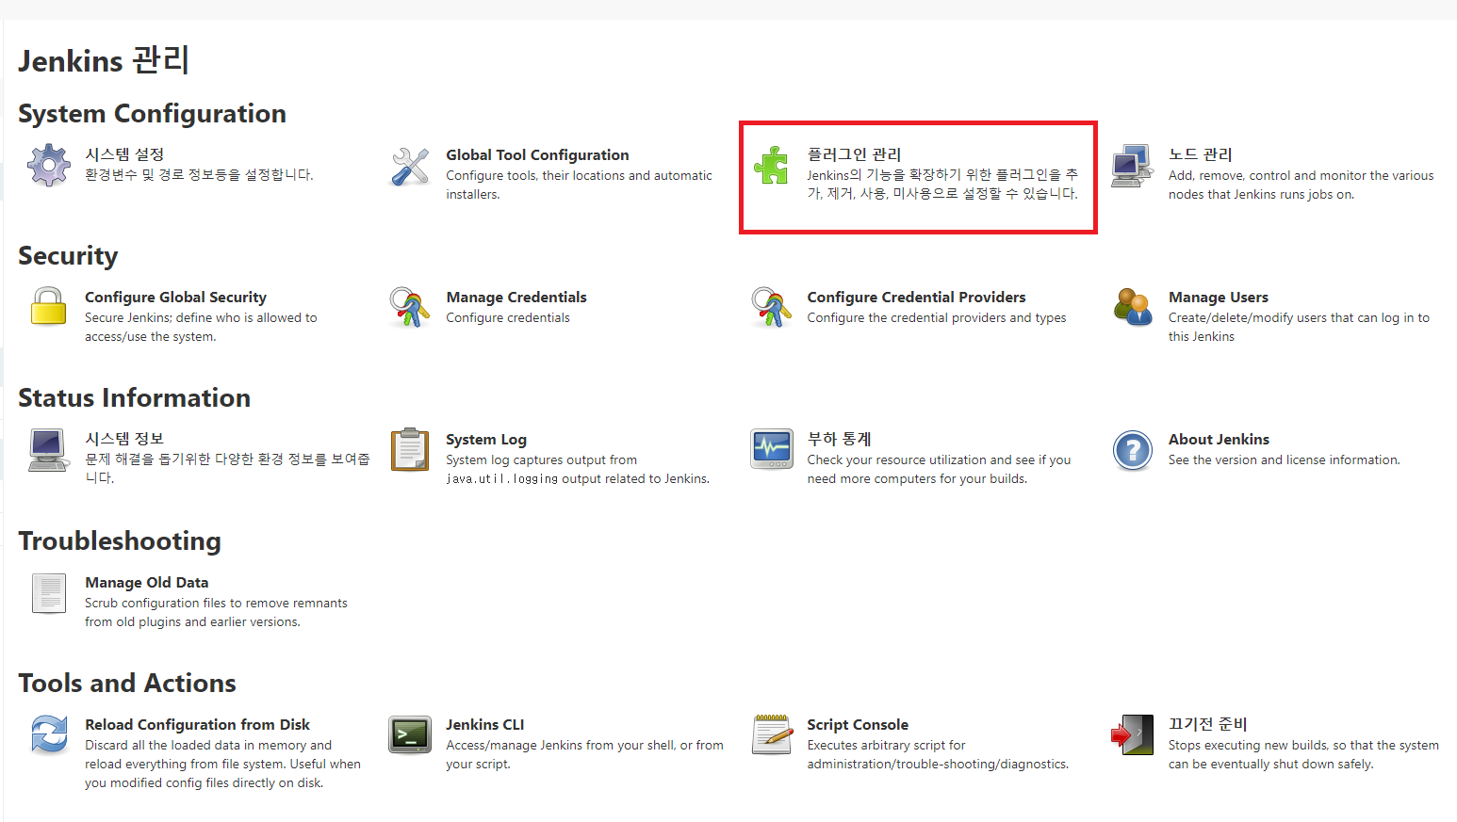Select the 'Tools and Actions' section heading
1457x822 pixels.
(127, 683)
